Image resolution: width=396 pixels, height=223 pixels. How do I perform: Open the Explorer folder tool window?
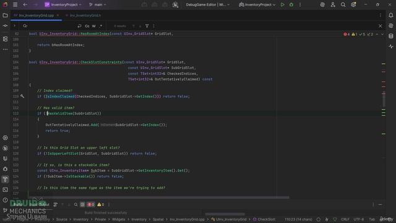point(5,15)
